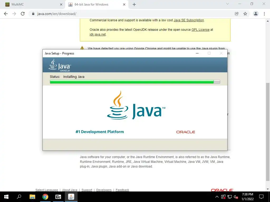Open Support footer link
The width and height of the screenshot is (270, 202).
pyautogui.click(x=87, y=190)
